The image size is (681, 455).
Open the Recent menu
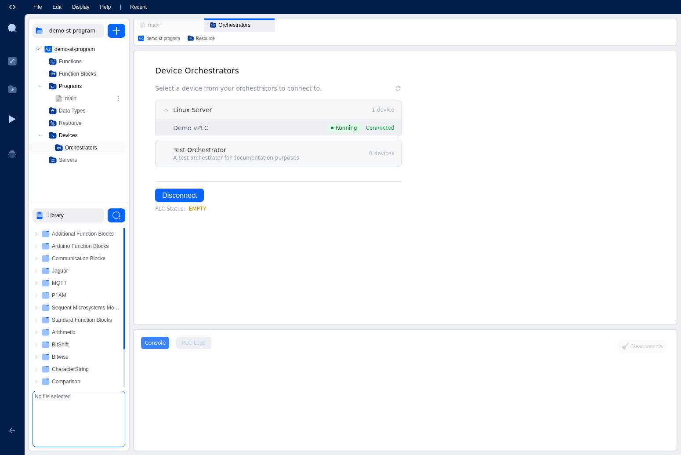(x=138, y=7)
